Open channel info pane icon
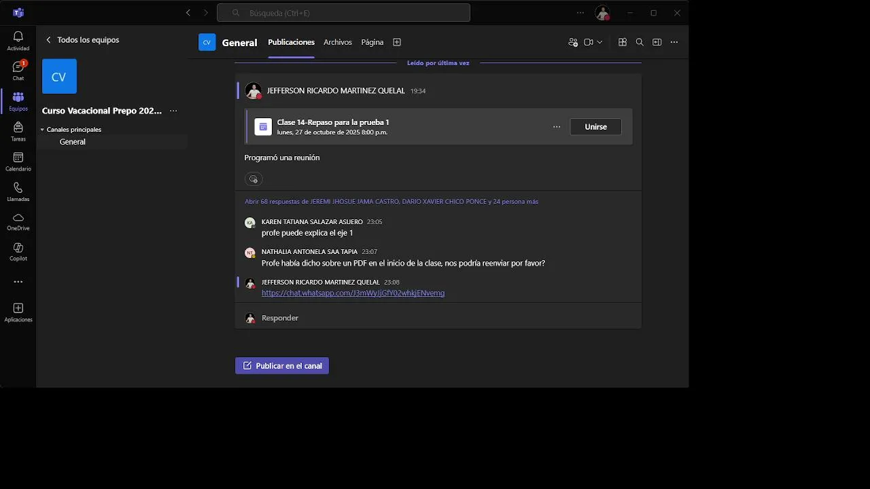The image size is (870, 489). (x=657, y=42)
